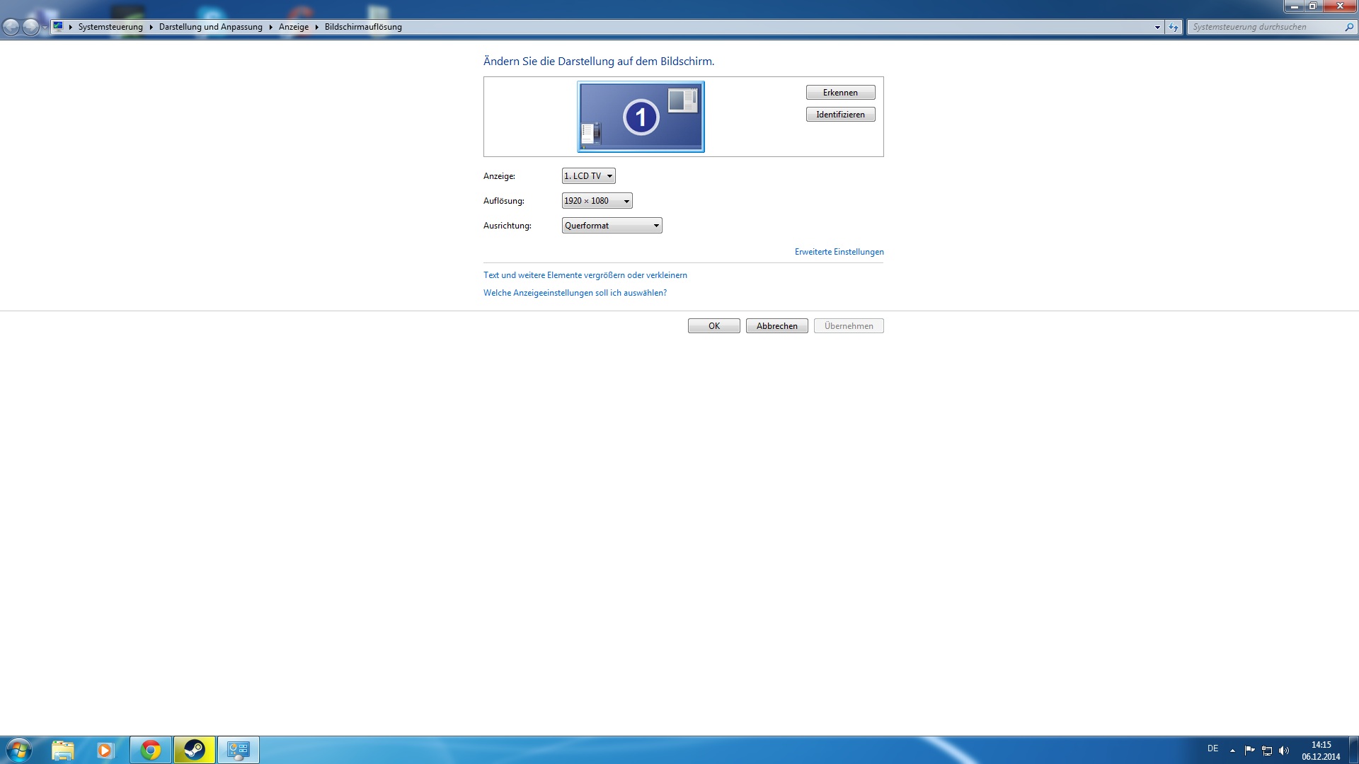This screenshot has width=1359, height=764.
Task: Open Erweiterte Einstellungen link
Action: click(839, 252)
